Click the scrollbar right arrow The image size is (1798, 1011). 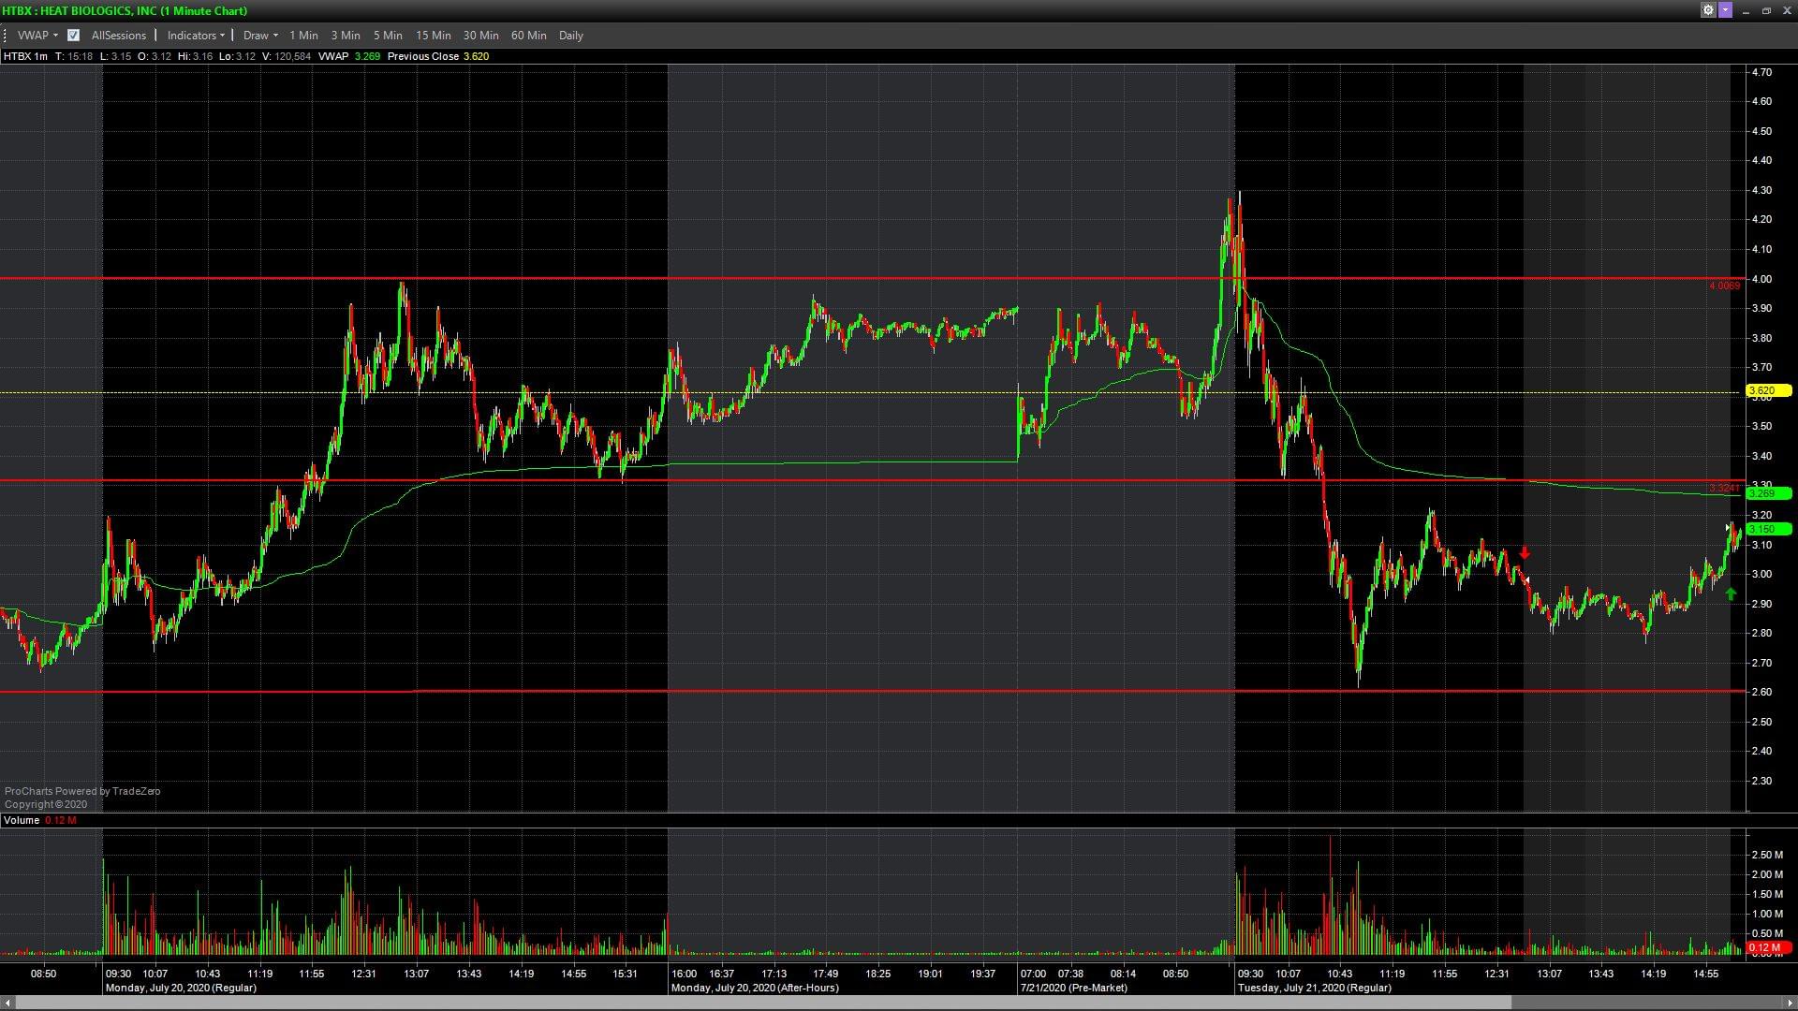point(1790,1004)
